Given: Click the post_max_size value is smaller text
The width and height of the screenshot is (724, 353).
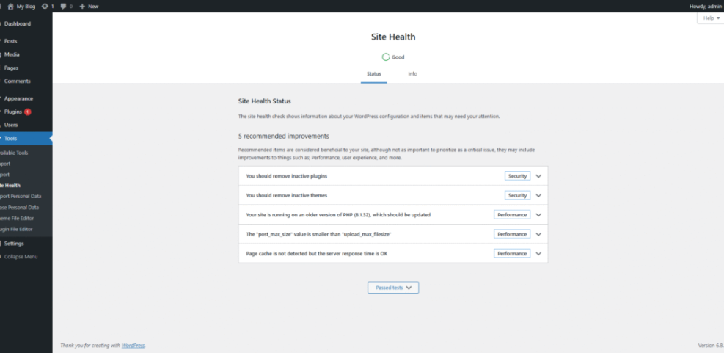Looking at the screenshot, I should 318,234.
